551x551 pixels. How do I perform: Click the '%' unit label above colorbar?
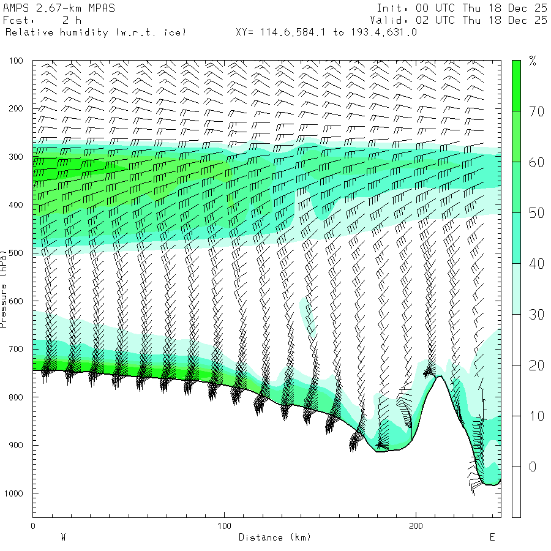533,61
